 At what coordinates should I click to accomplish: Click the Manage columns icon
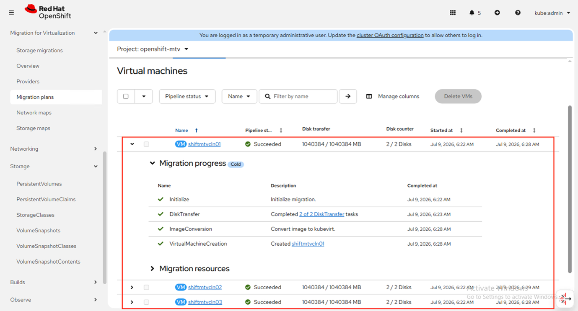[x=369, y=96]
